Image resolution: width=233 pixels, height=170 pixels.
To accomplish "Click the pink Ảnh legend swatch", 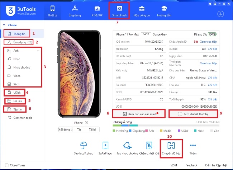I will coord(146,131).
